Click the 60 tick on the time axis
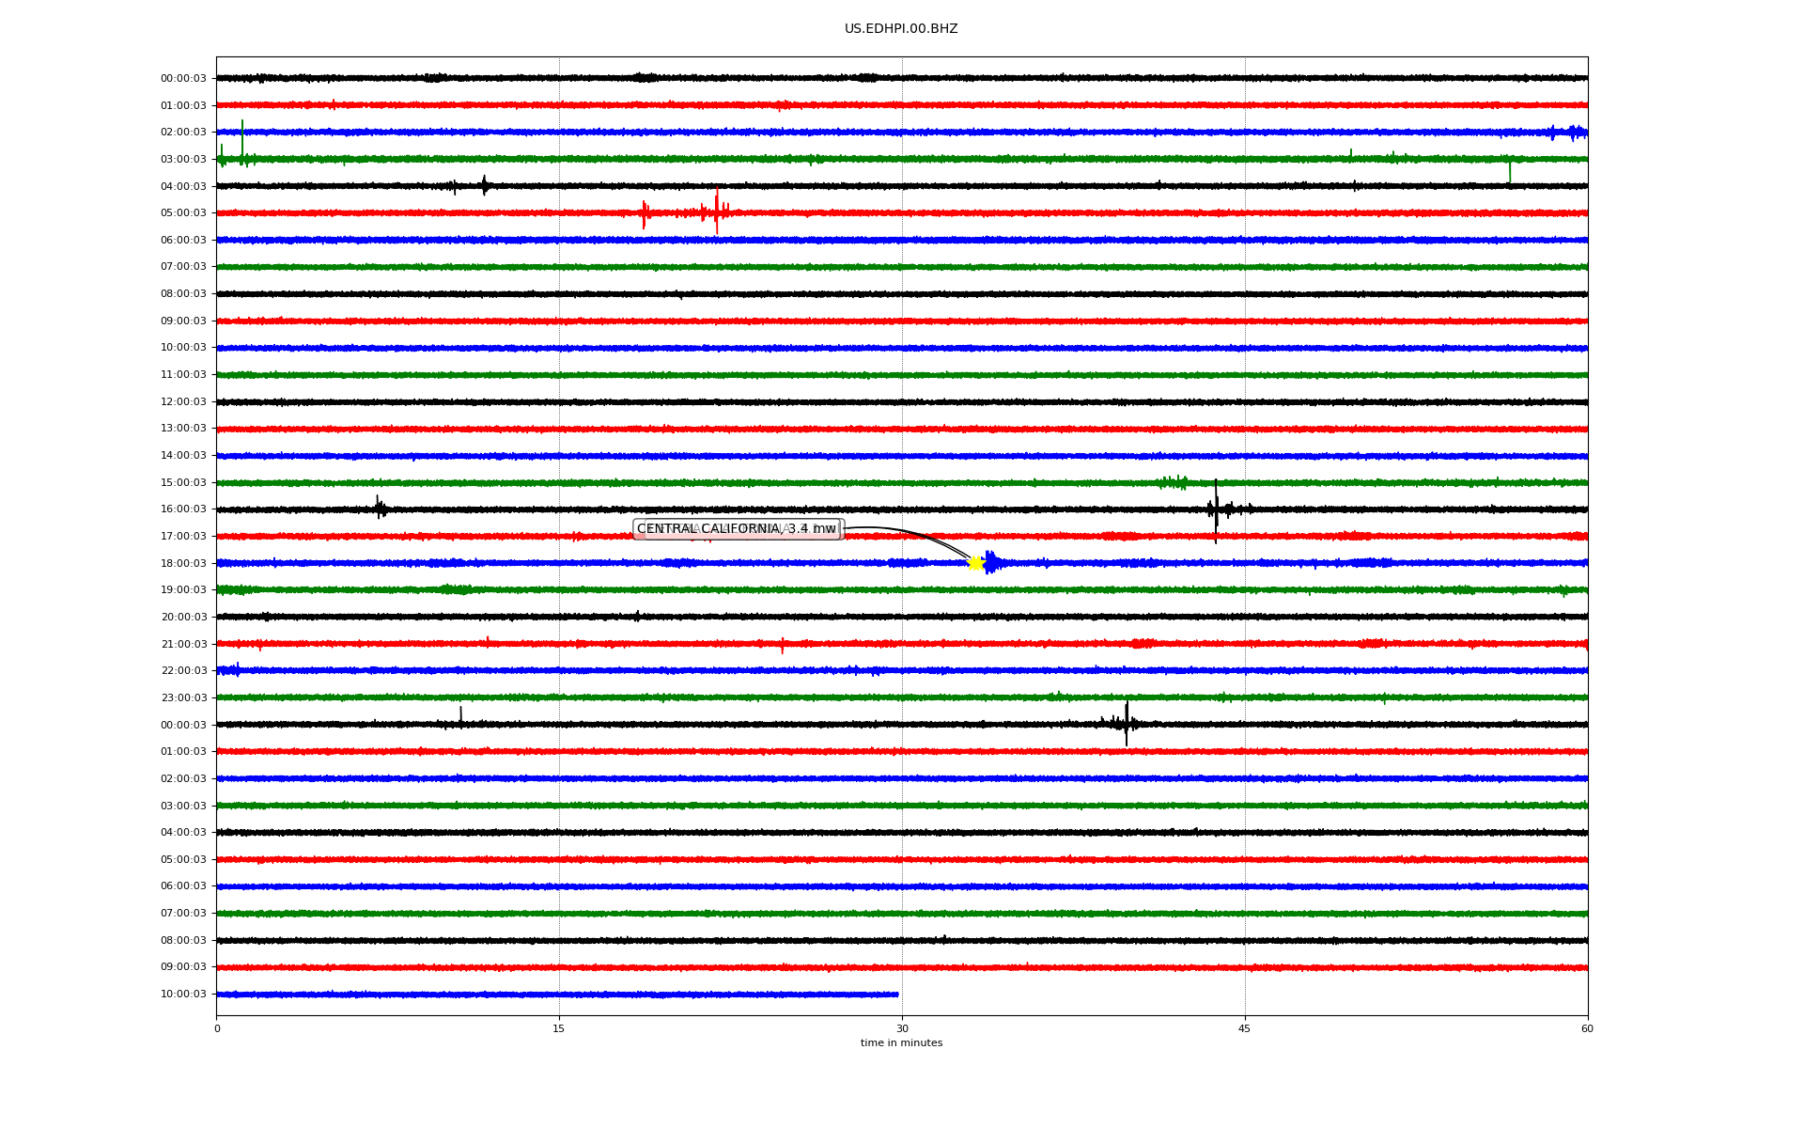Viewport: 1804px width, 1128px height. (x=1587, y=1028)
